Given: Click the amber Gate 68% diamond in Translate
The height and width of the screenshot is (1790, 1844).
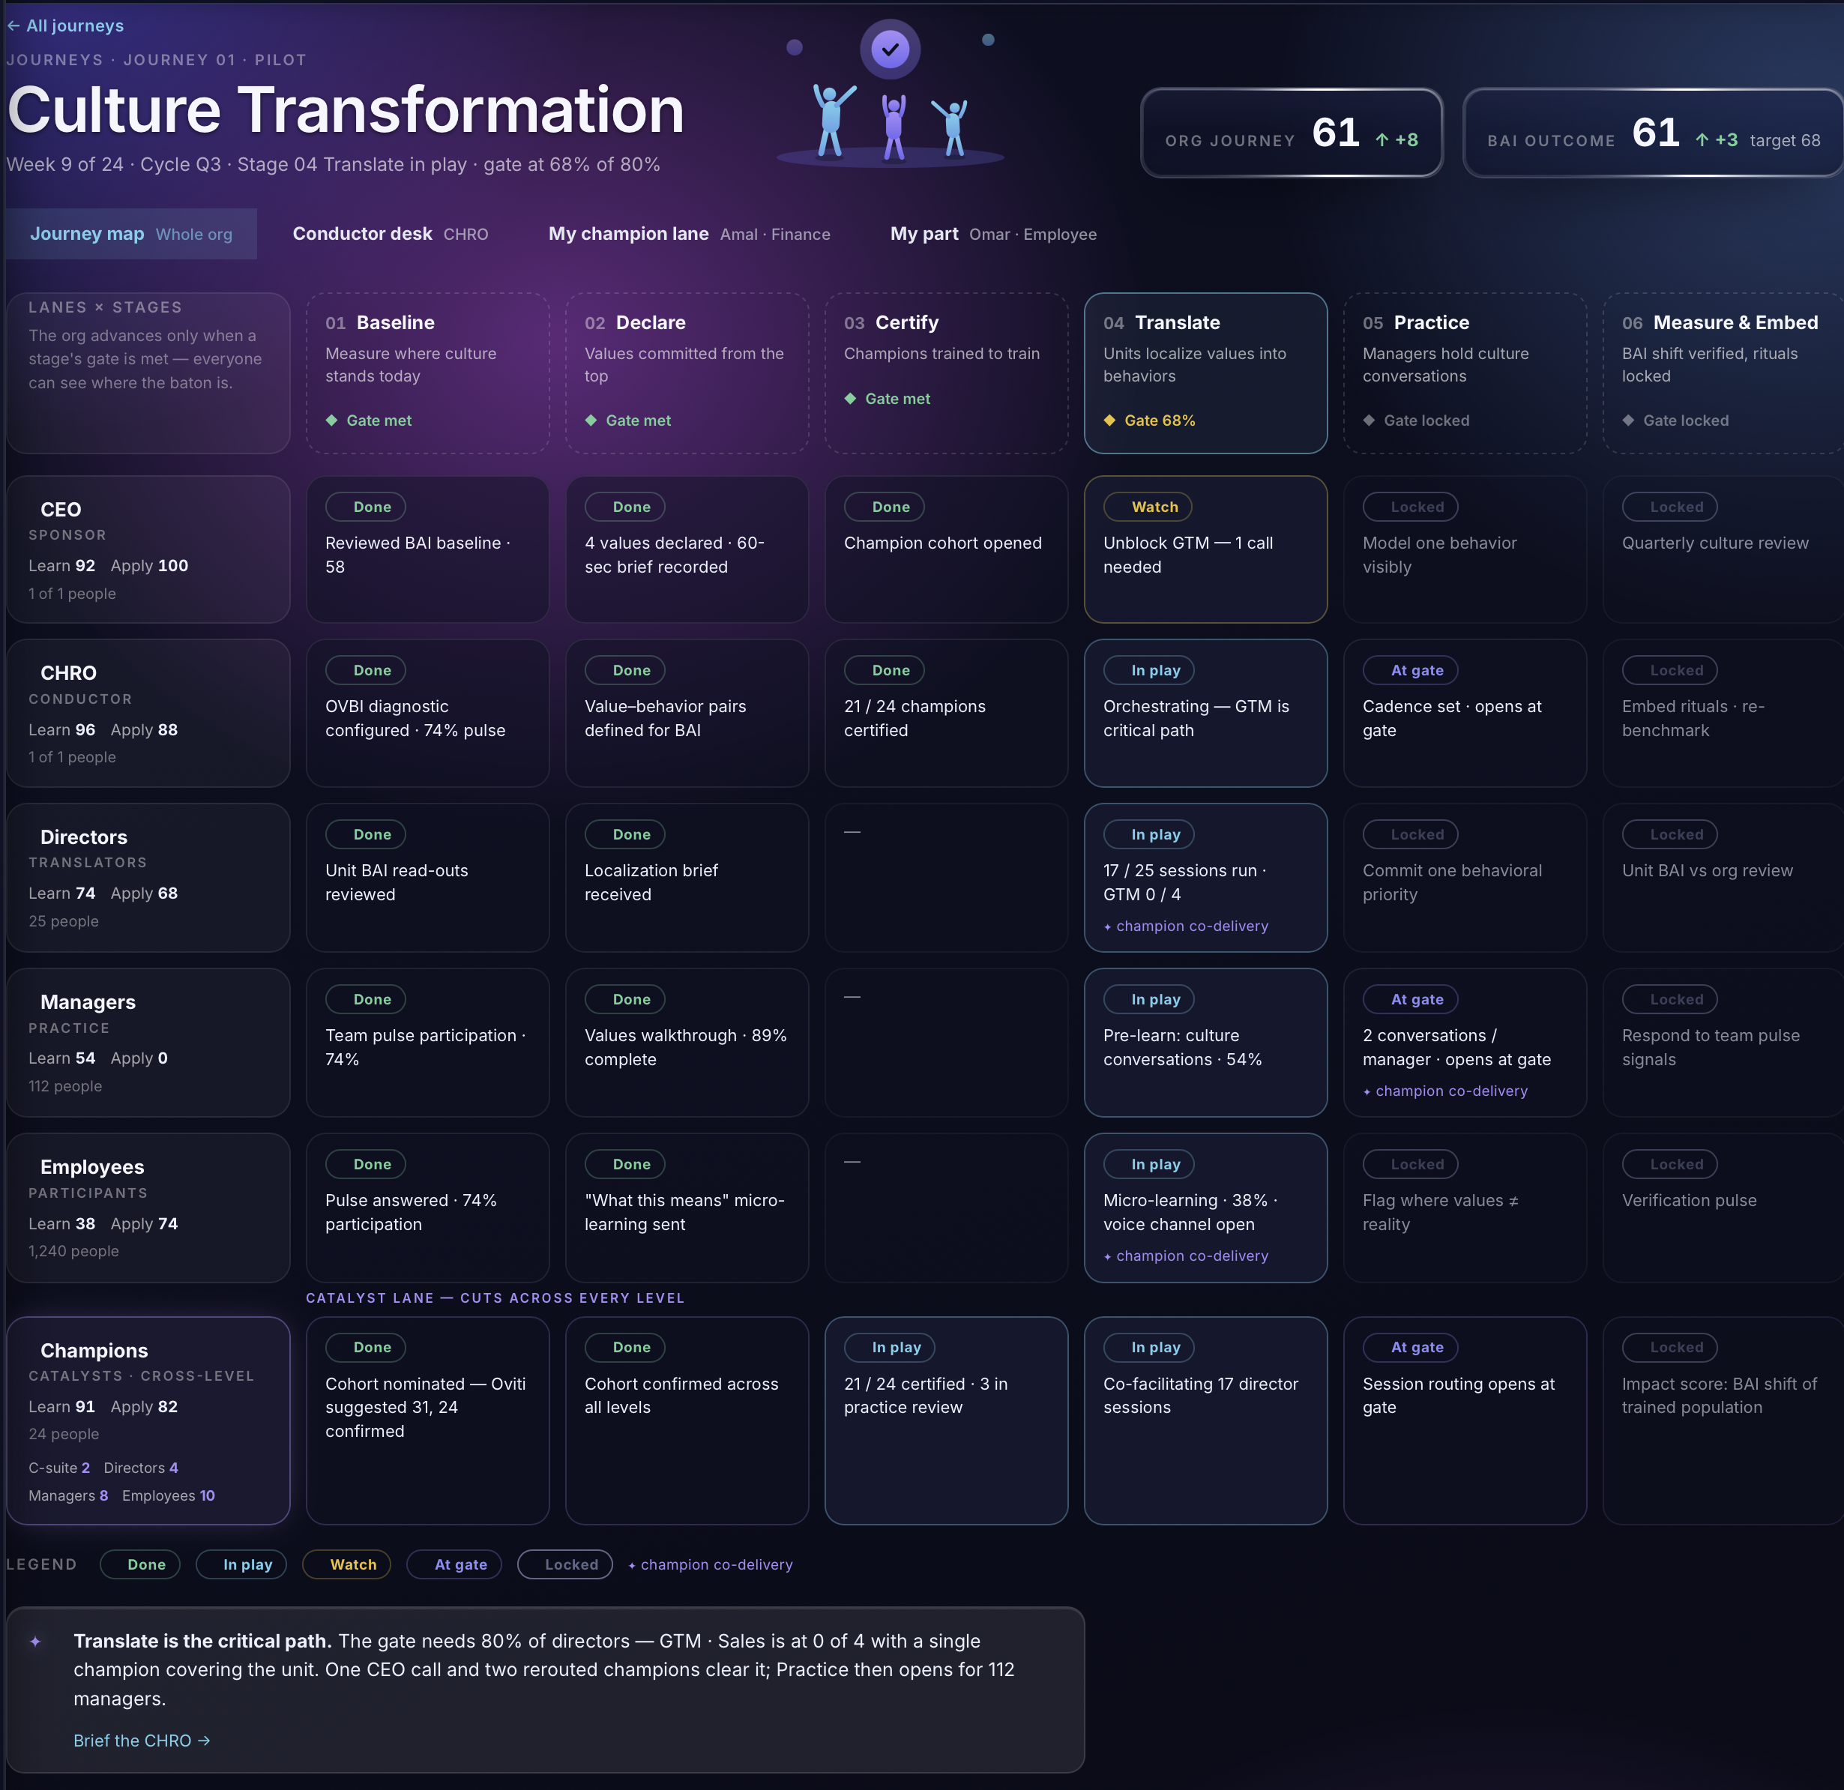Looking at the screenshot, I should click(1110, 421).
